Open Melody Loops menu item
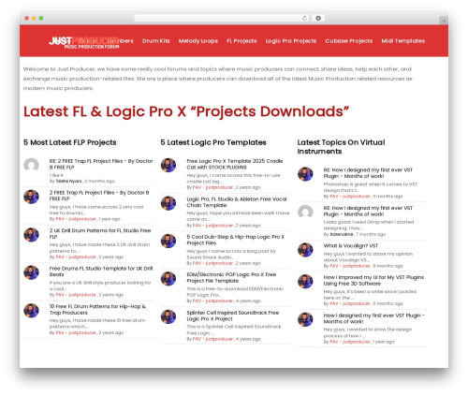The image size is (468, 396). coord(198,41)
